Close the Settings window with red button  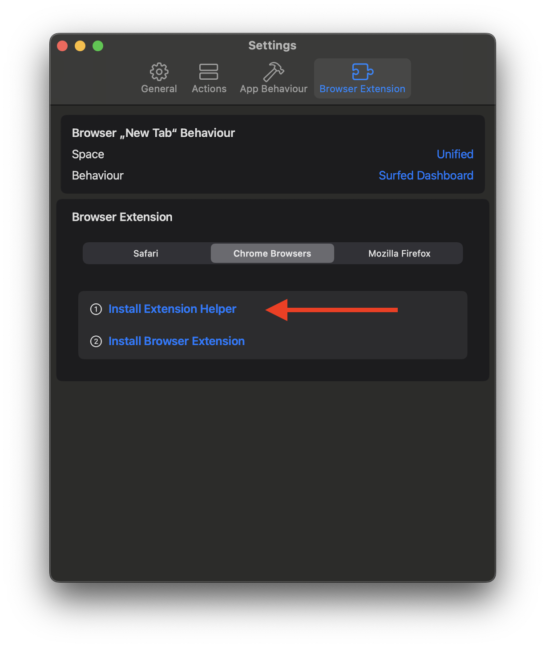[x=62, y=46]
